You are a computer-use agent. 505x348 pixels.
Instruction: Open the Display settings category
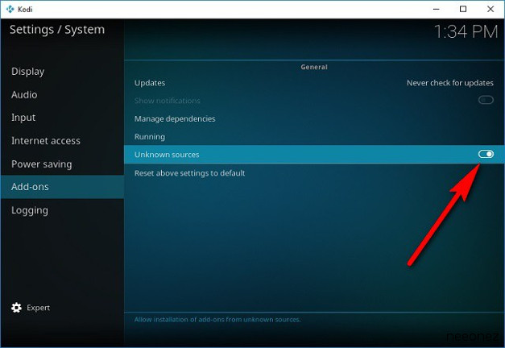click(62, 72)
